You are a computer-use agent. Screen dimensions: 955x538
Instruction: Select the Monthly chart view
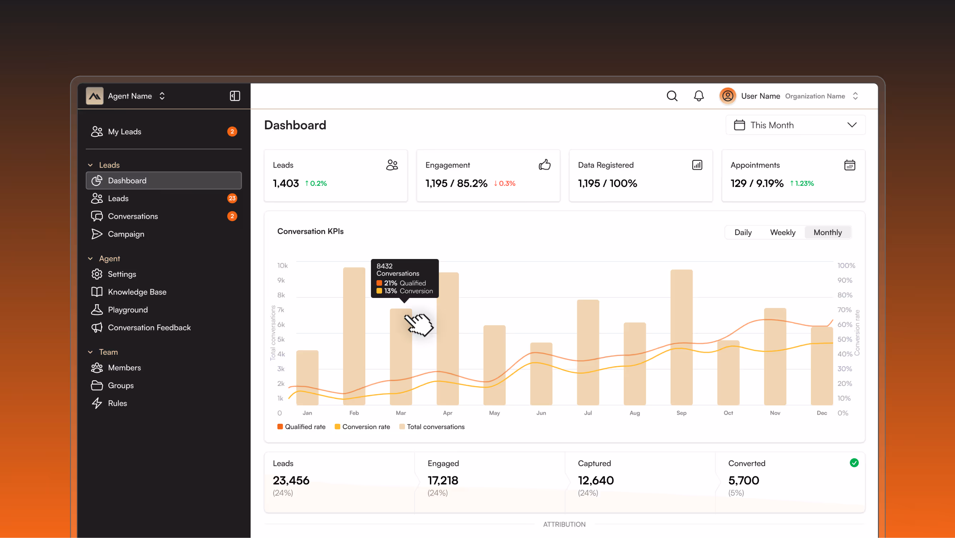[827, 232]
